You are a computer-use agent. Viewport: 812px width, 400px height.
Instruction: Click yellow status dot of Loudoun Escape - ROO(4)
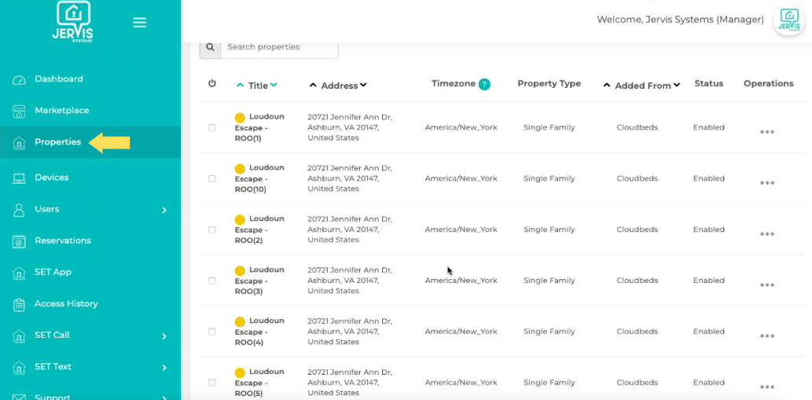coord(240,322)
